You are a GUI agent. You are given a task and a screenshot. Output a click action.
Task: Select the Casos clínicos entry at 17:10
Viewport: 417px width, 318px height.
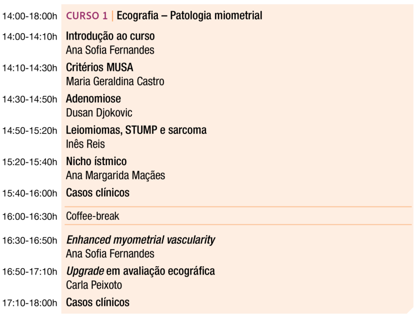click(97, 302)
